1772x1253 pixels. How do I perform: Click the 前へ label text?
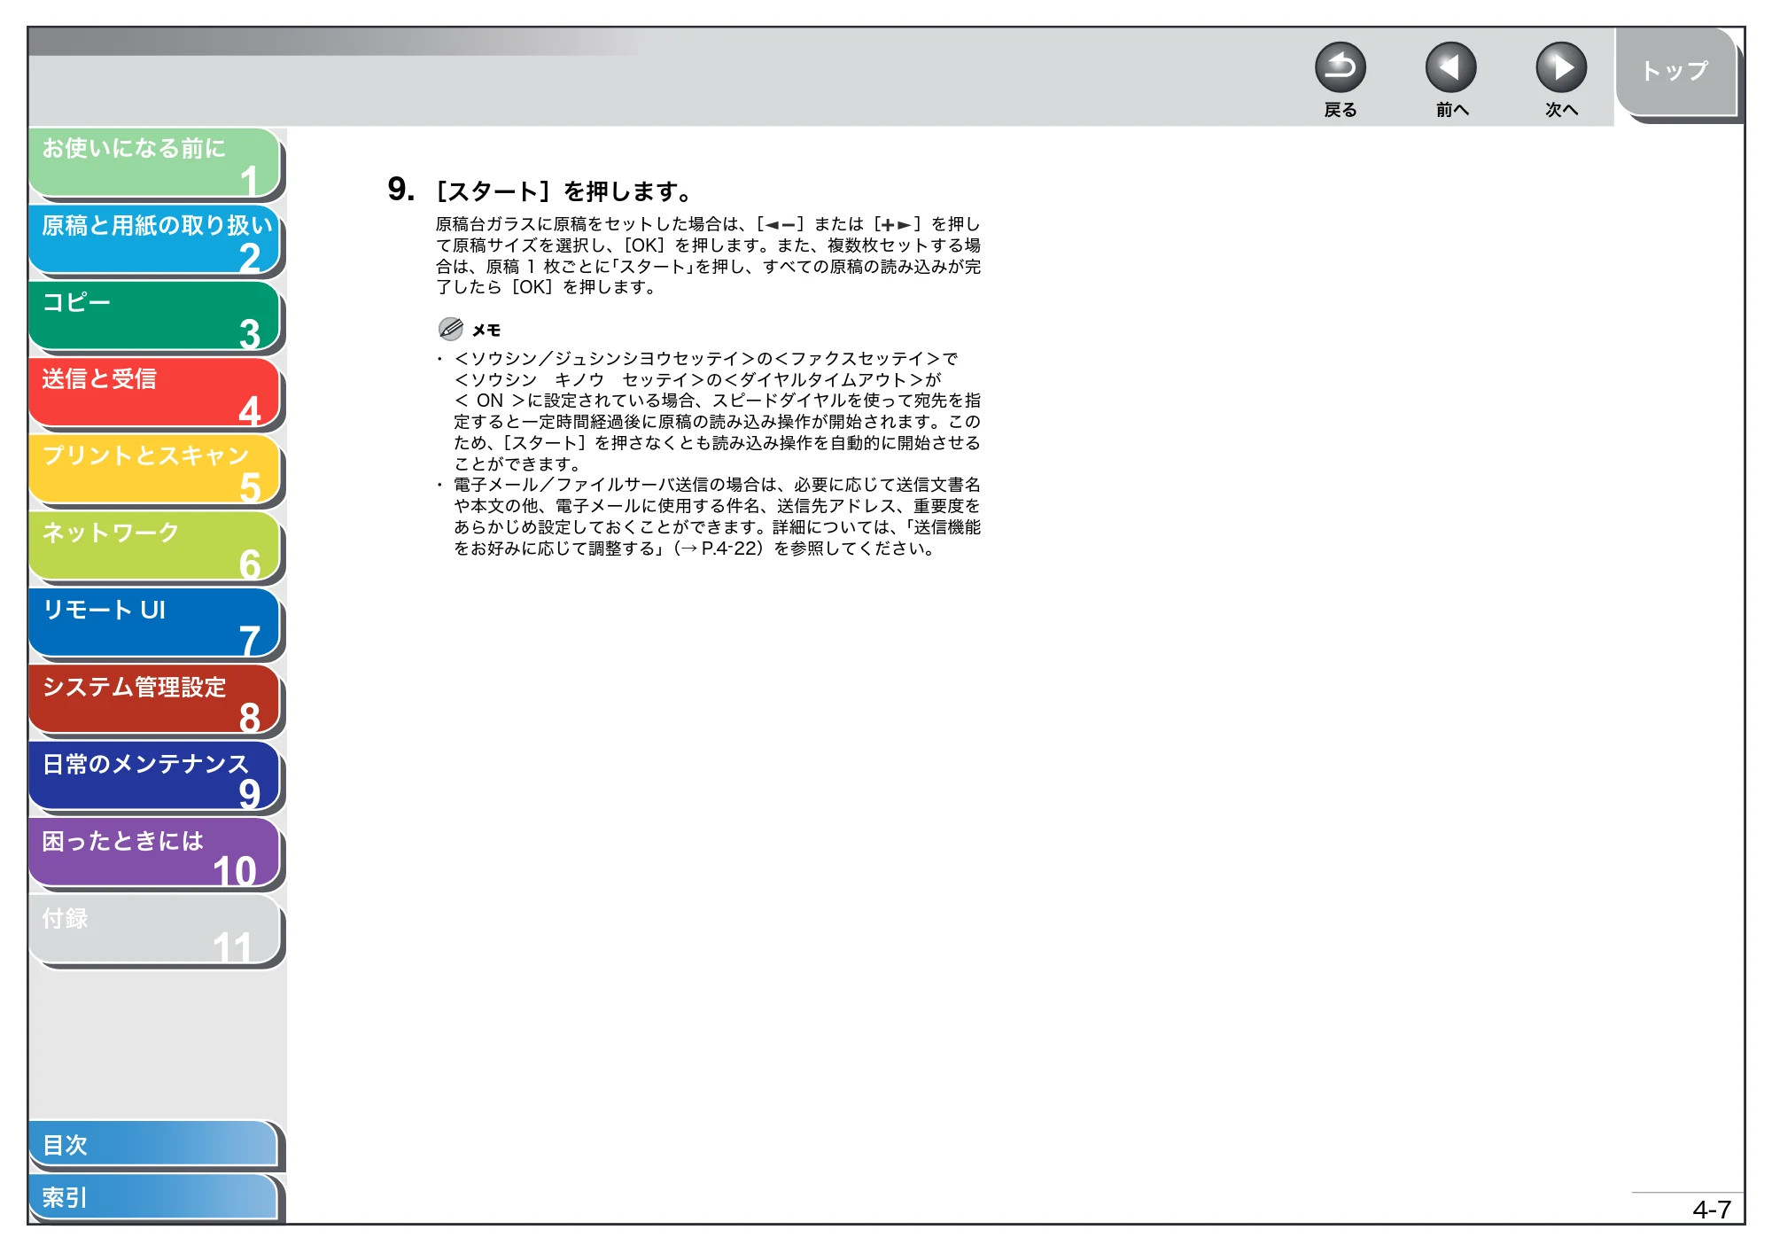(1452, 110)
